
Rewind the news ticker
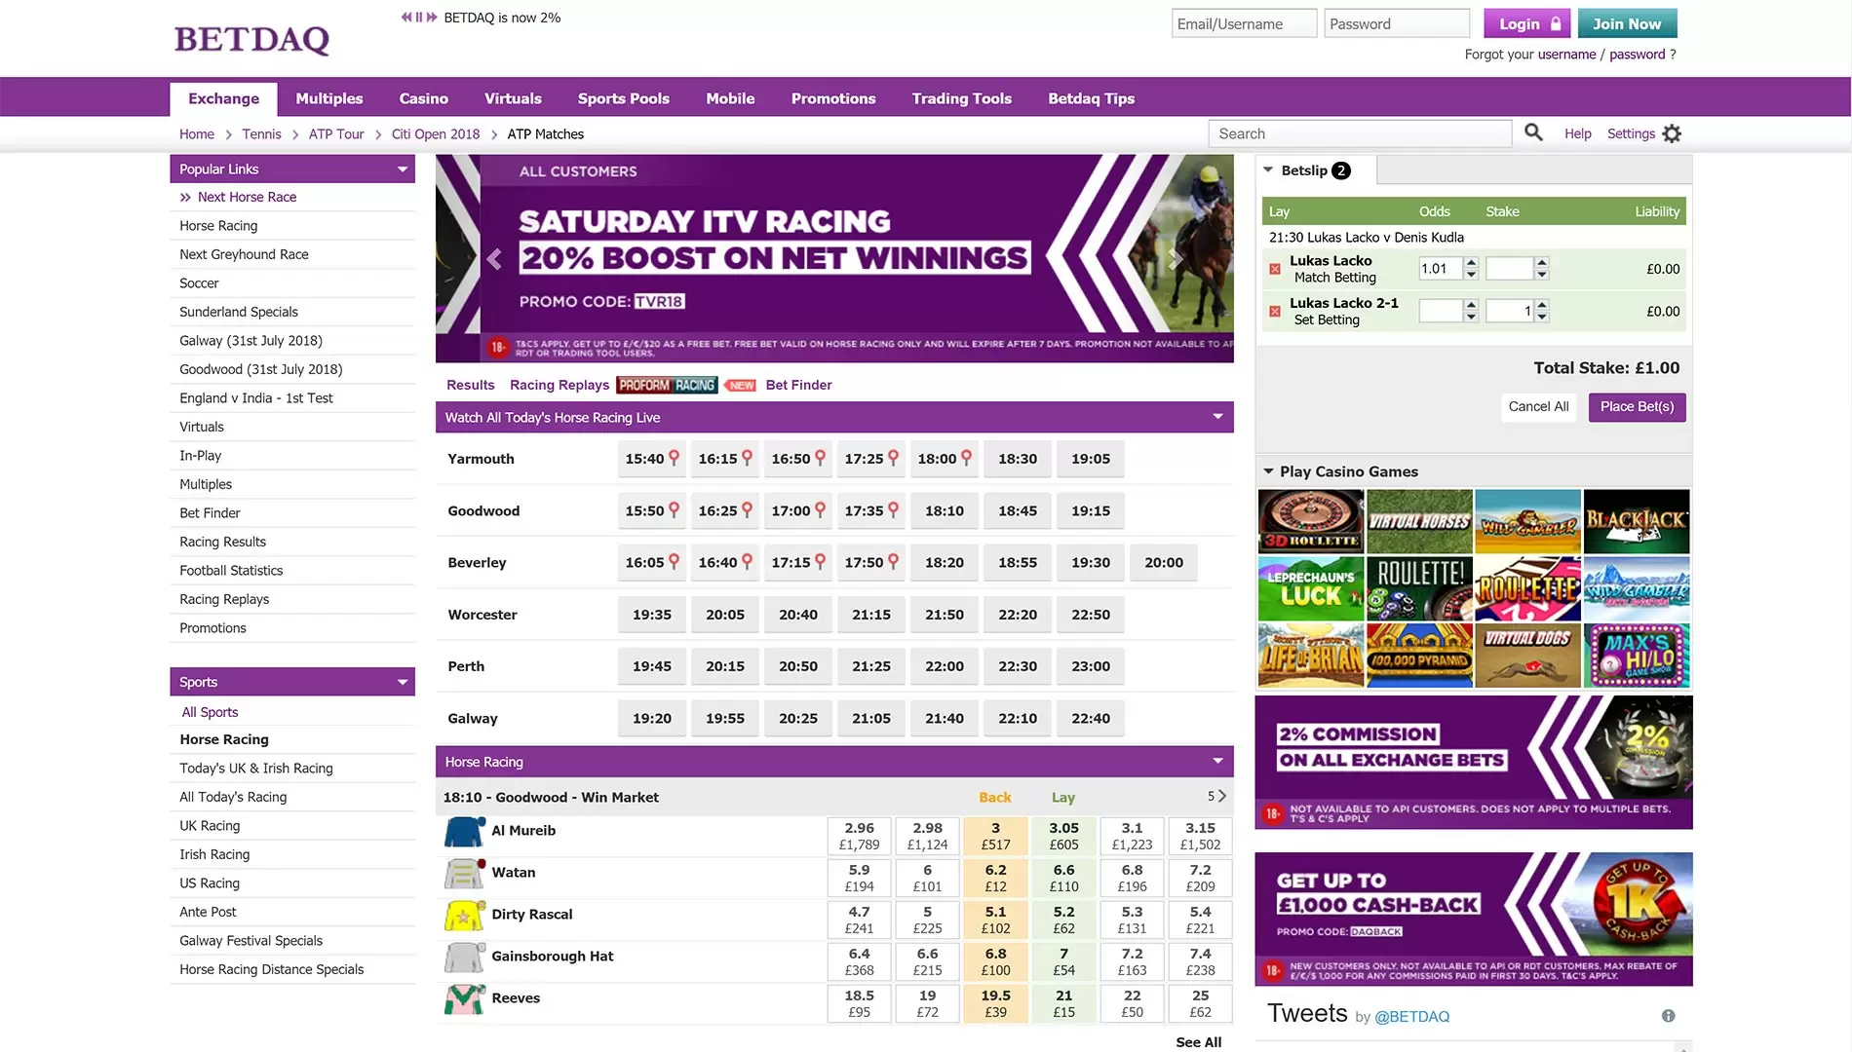click(406, 17)
